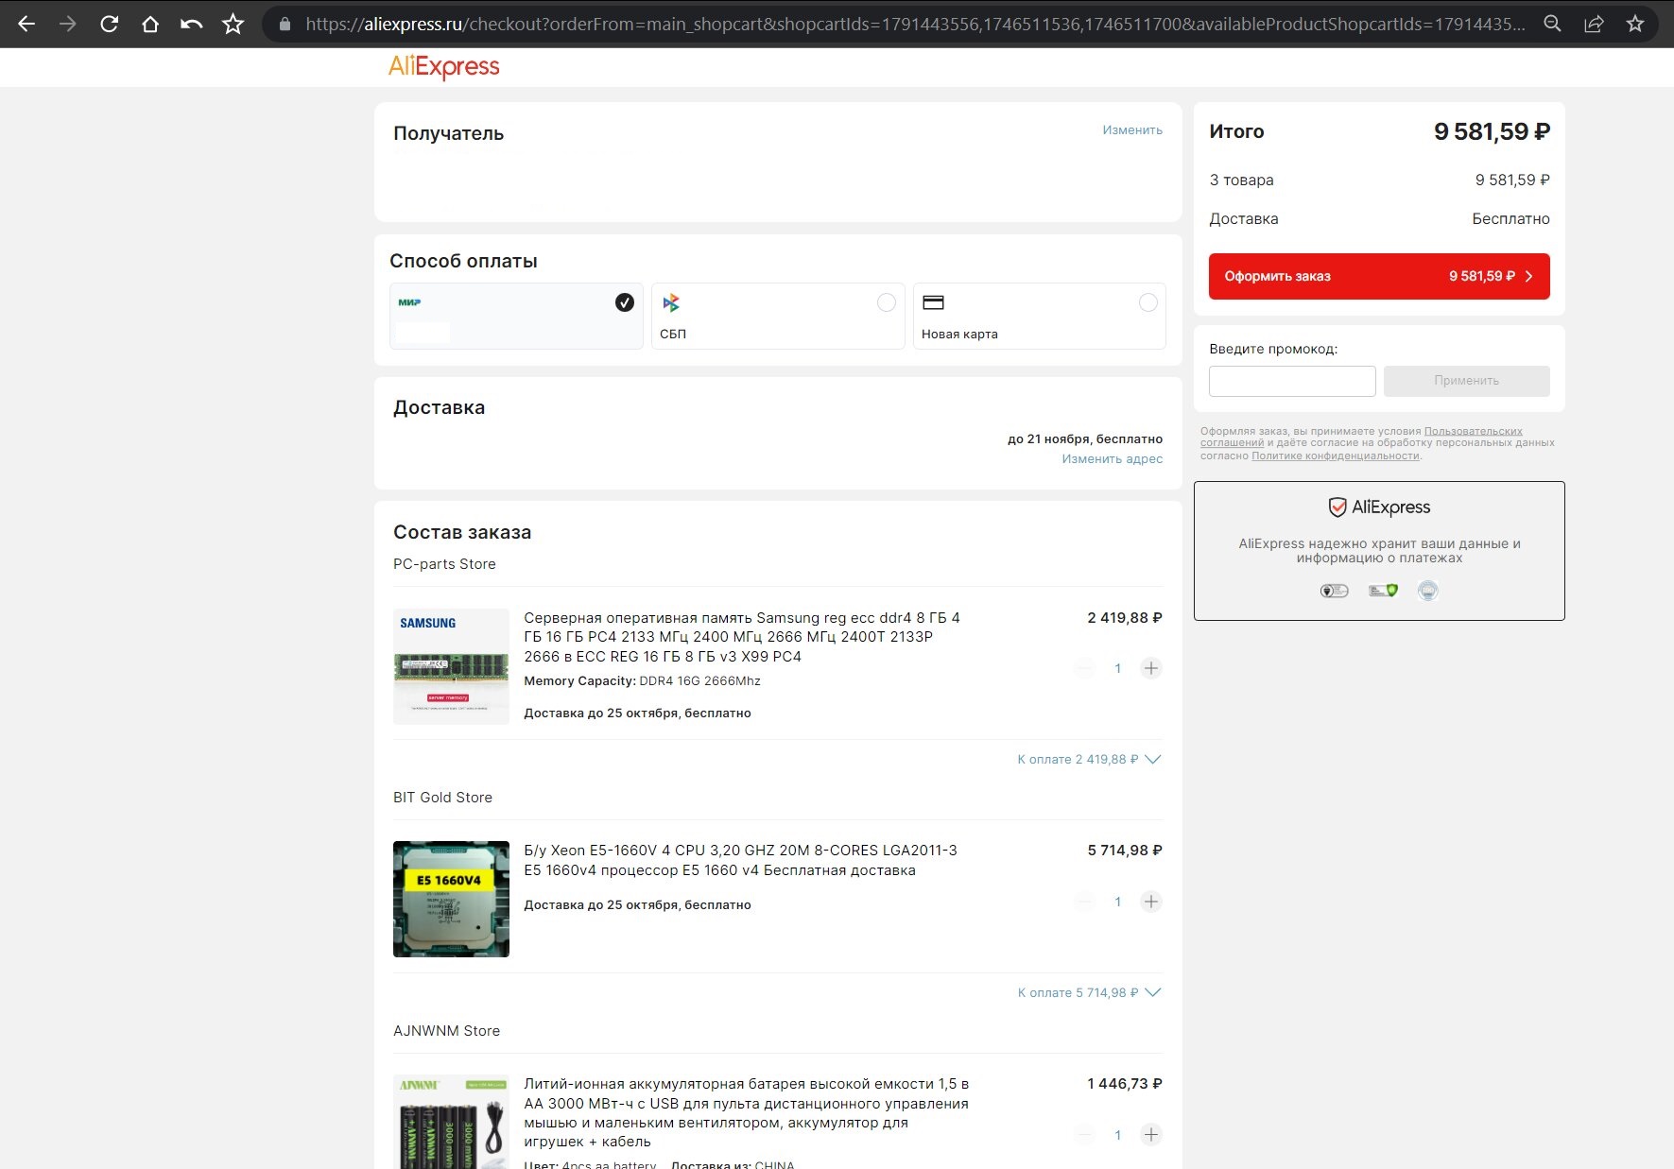
Task: Open the zoom magnifier in address bar
Action: click(1552, 24)
